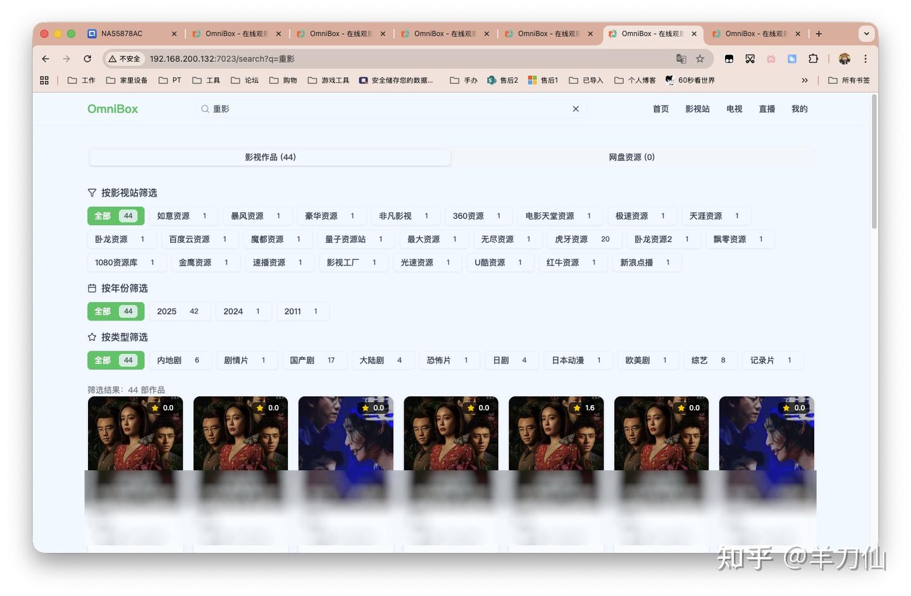
Task: Go to 影视站 in the top navigation
Action: 697,109
